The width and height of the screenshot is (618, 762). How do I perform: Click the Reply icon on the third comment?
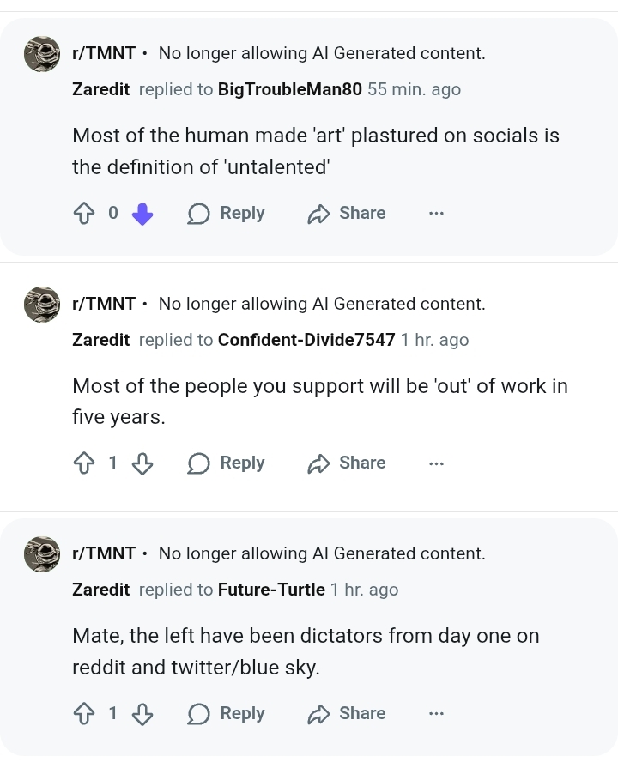coord(199,713)
